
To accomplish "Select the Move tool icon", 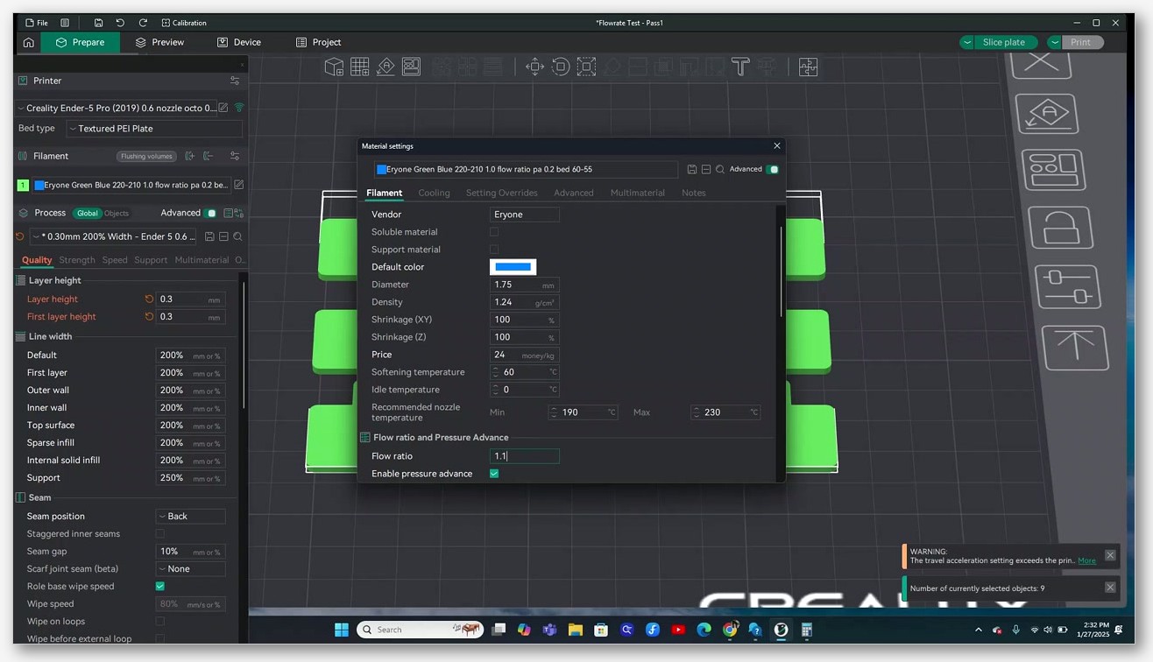I will 534,67.
